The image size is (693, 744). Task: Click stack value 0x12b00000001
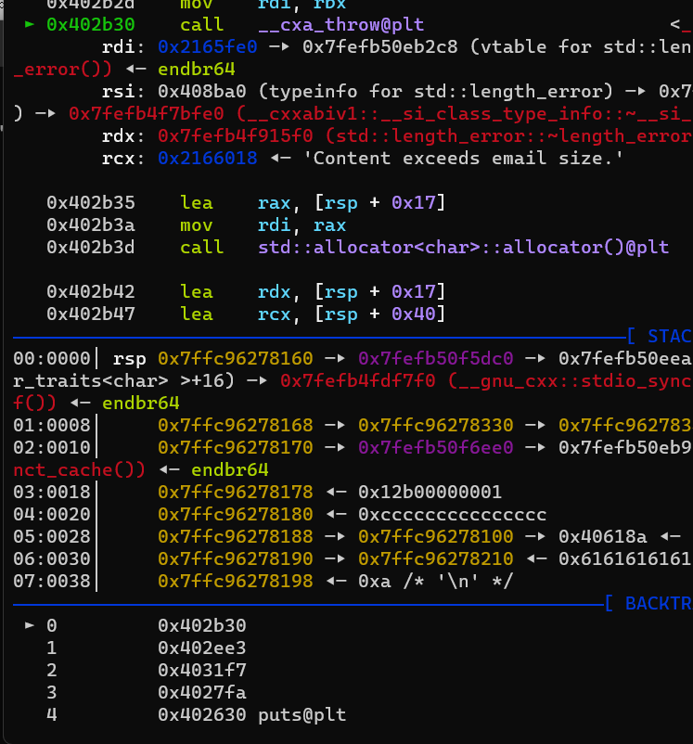pyautogui.click(x=430, y=492)
